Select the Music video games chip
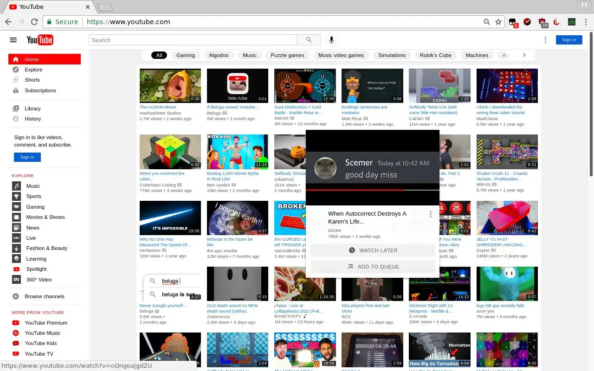This screenshot has width=594, height=371. [x=341, y=55]
